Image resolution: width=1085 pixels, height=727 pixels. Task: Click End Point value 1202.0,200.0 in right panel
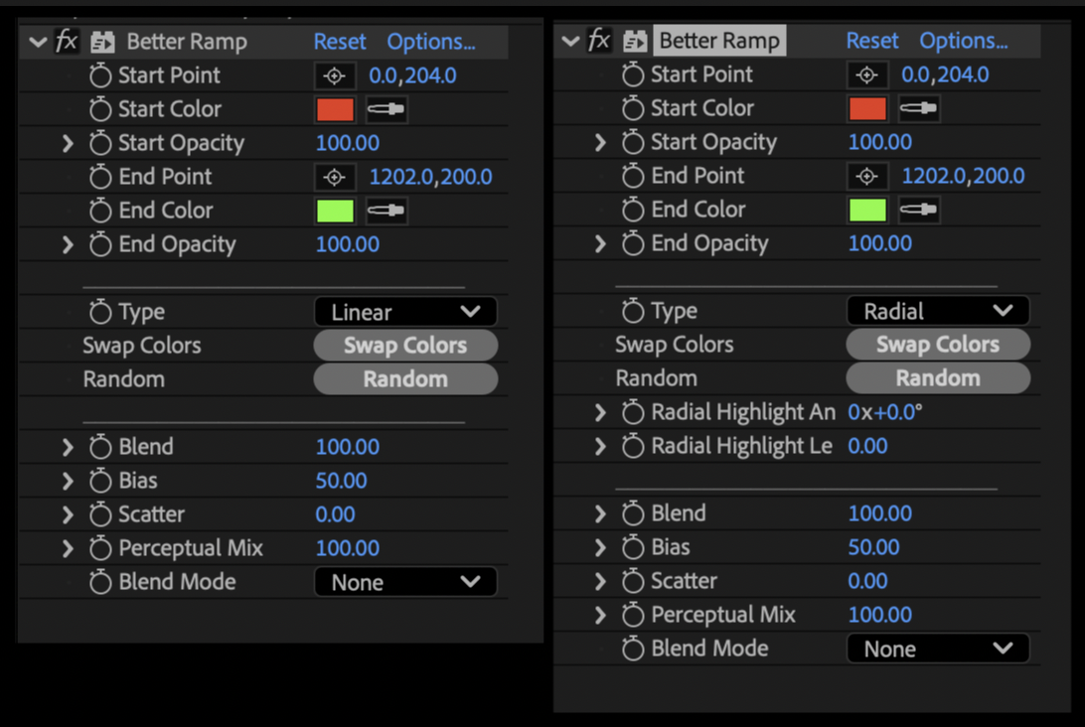[963, 176]
